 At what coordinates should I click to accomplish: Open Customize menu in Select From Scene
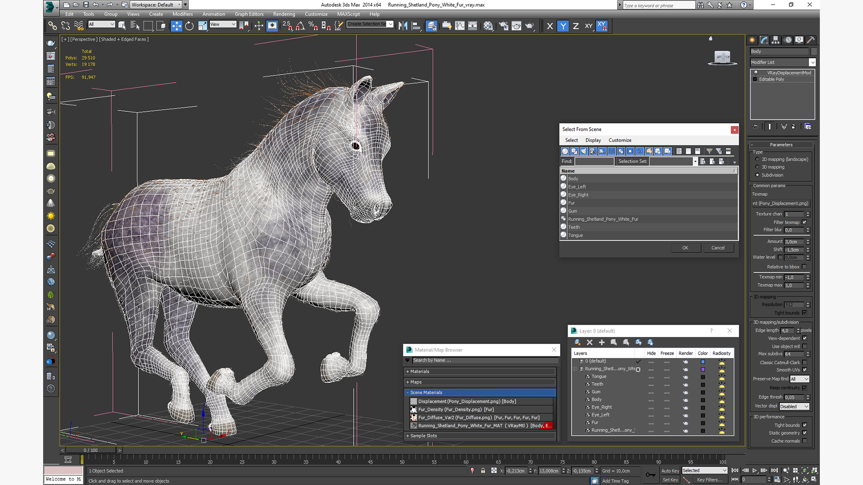tap(620, 140)
